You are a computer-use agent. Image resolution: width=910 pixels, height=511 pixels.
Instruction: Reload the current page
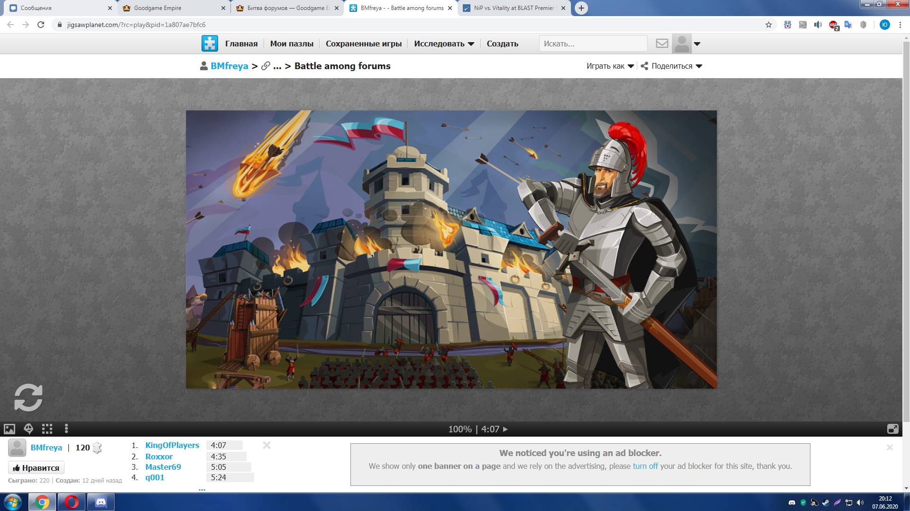point(41,25)
